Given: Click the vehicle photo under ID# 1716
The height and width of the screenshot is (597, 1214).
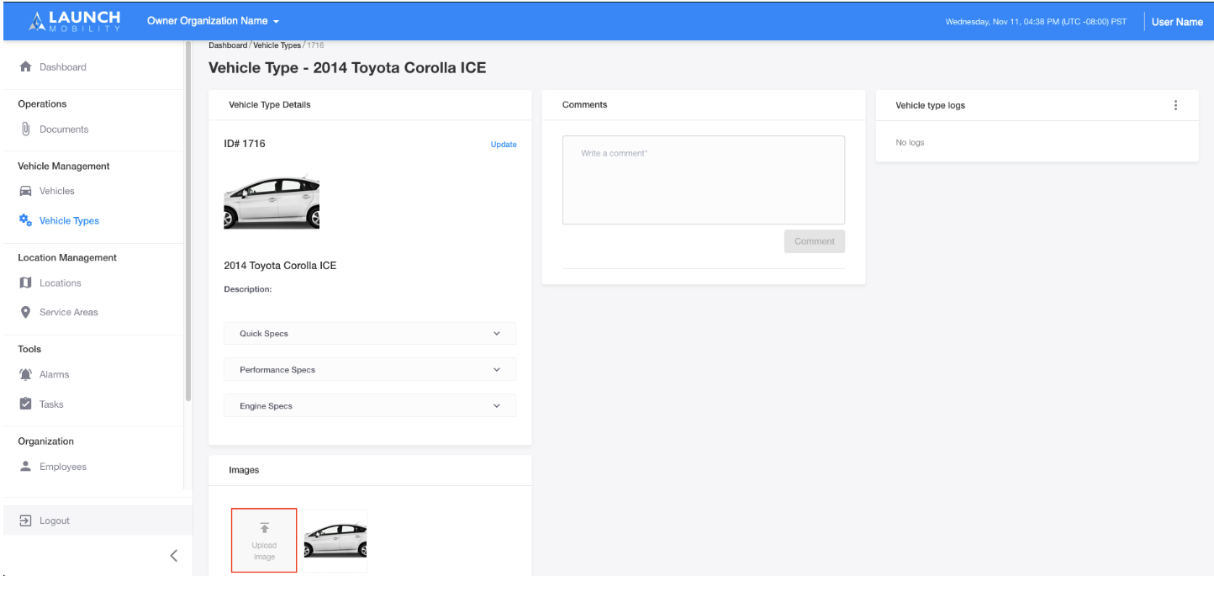Looking at the screenshot, I should pos(272,202).
